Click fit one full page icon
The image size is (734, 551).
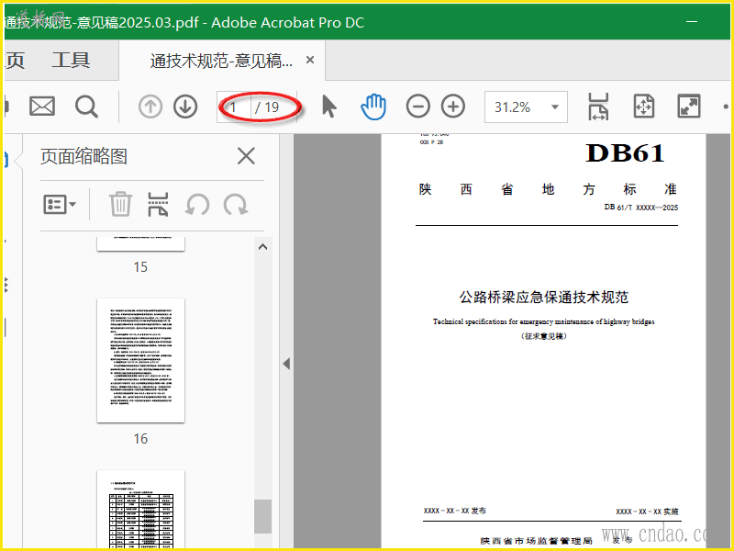[x=644, y=107]
